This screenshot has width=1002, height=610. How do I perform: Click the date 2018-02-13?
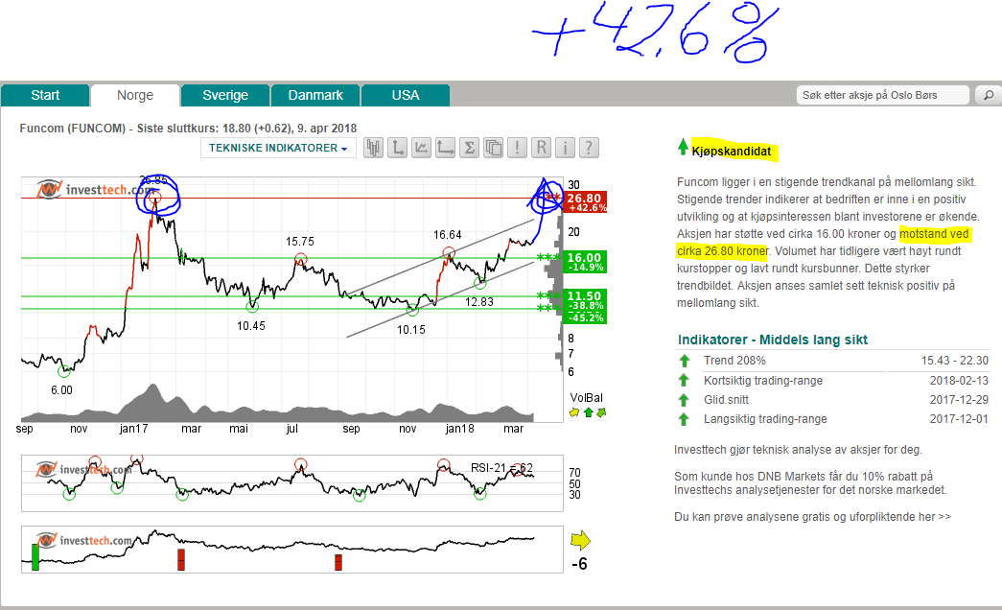pos(959,381)
